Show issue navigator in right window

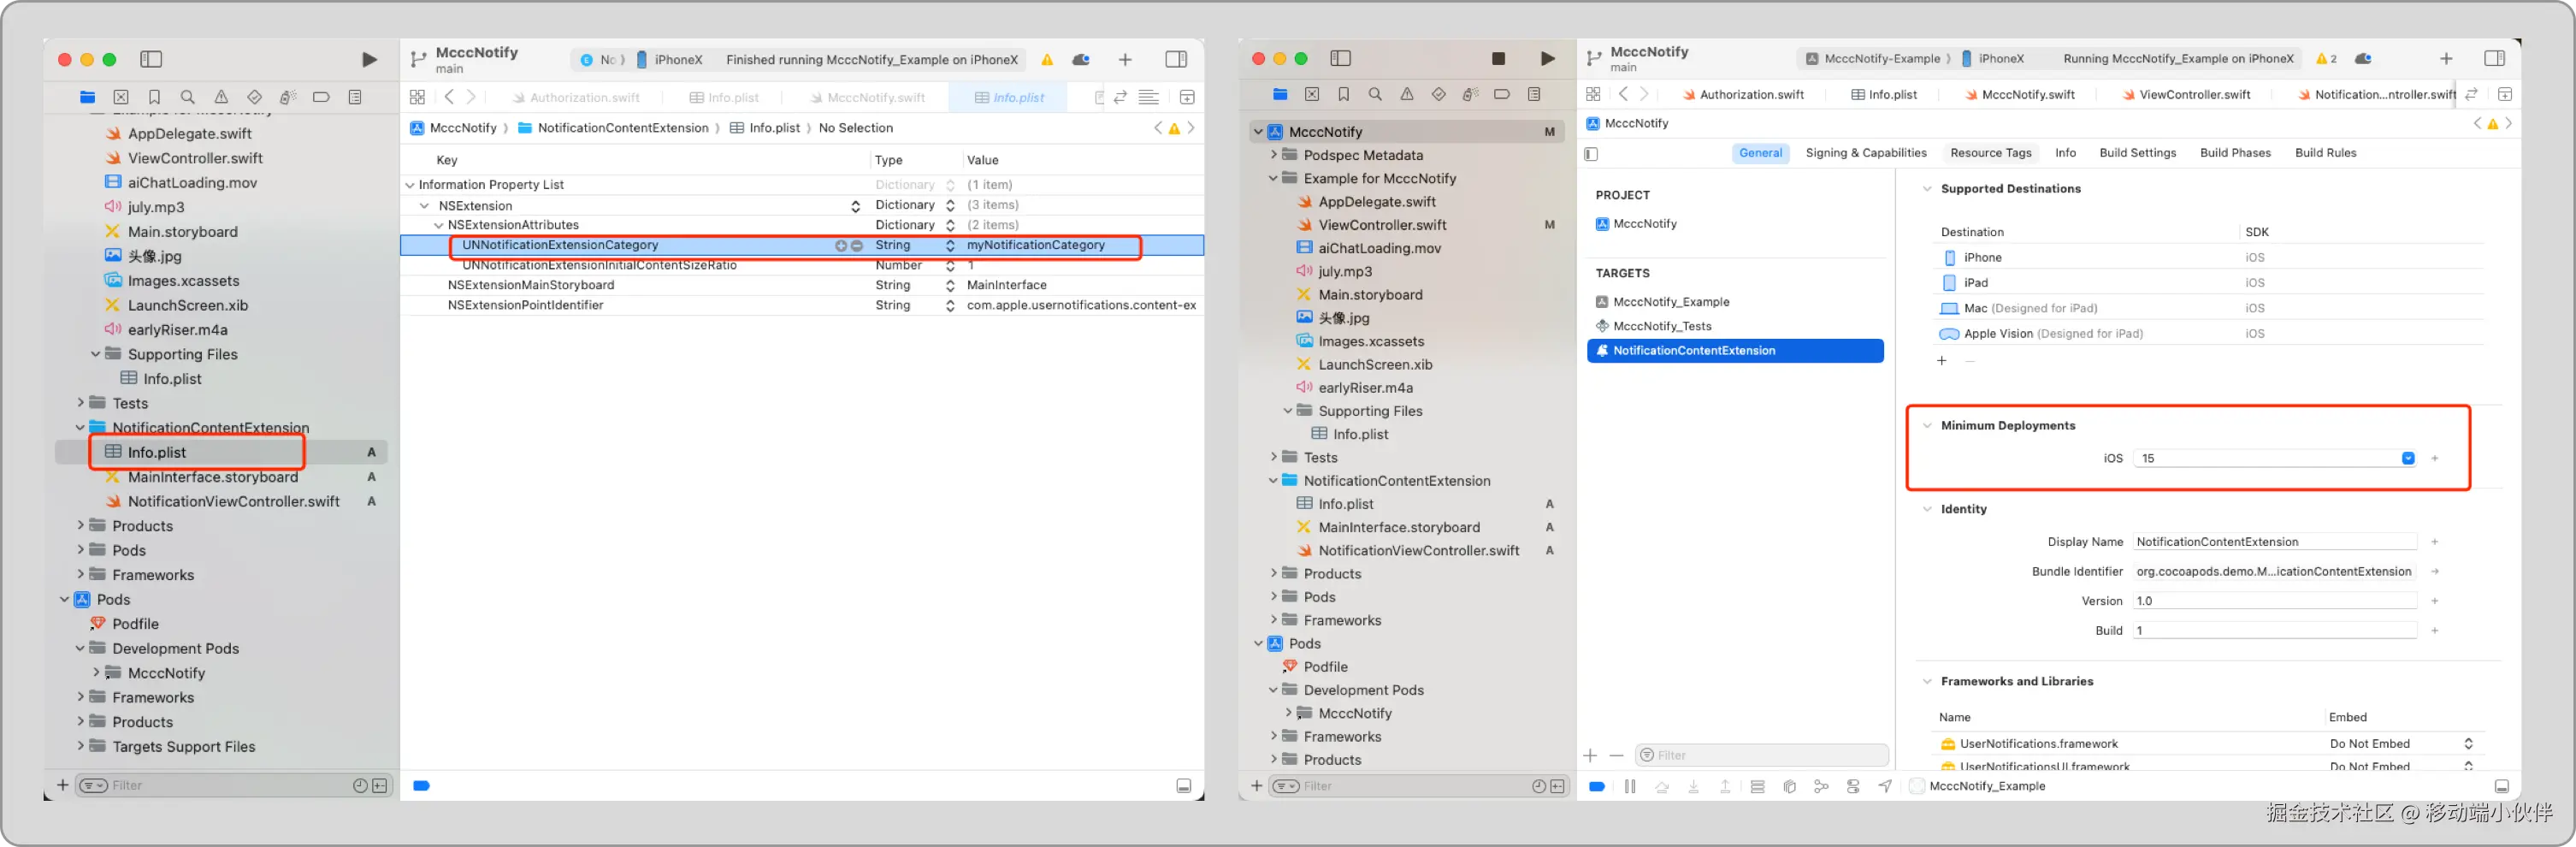pyautogui.click(x=1407, y=94)
